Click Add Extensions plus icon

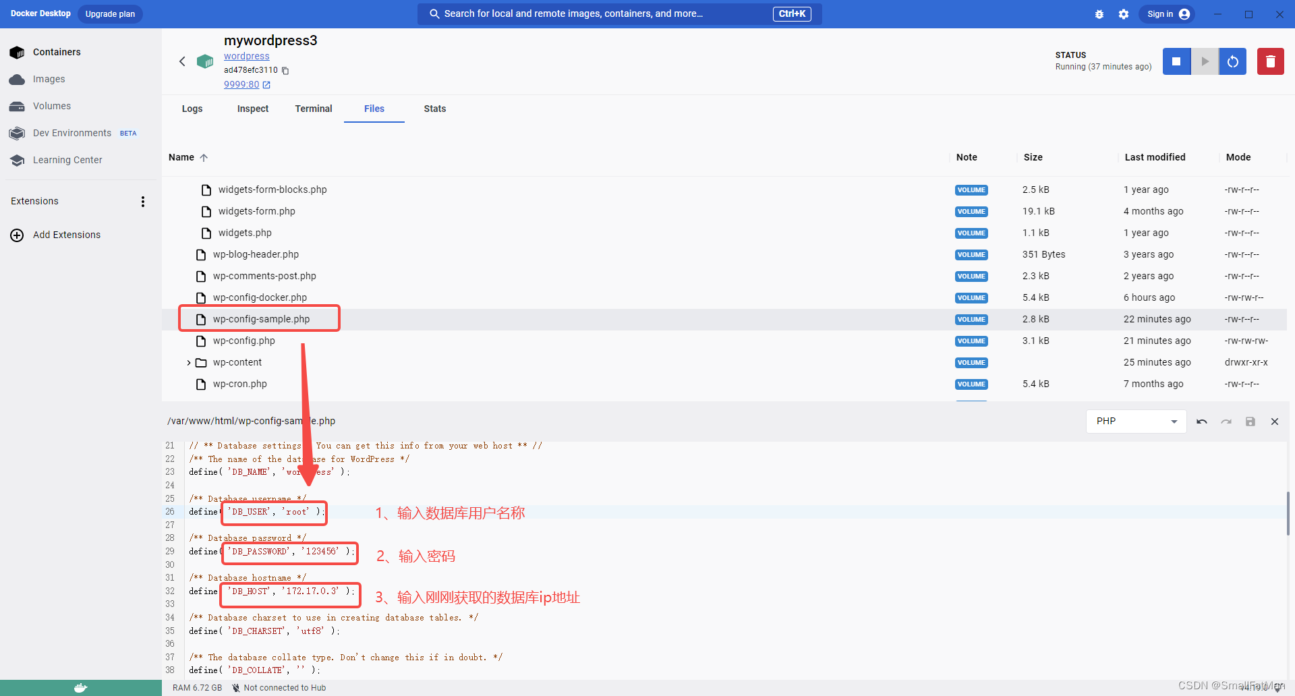(x=17, y=235)
